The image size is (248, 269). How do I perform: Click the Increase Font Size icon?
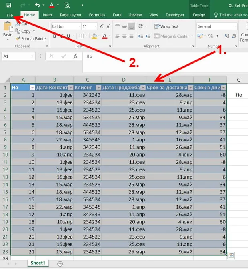[102, 26]
